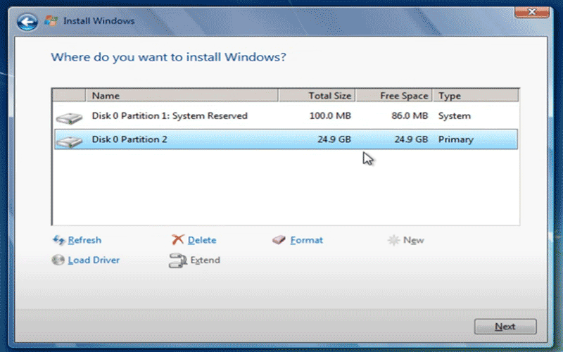This screenshot has height=352, width=563.
Task: Click heading 'Where do you want to install Windows?'
Action: [168, 58]
